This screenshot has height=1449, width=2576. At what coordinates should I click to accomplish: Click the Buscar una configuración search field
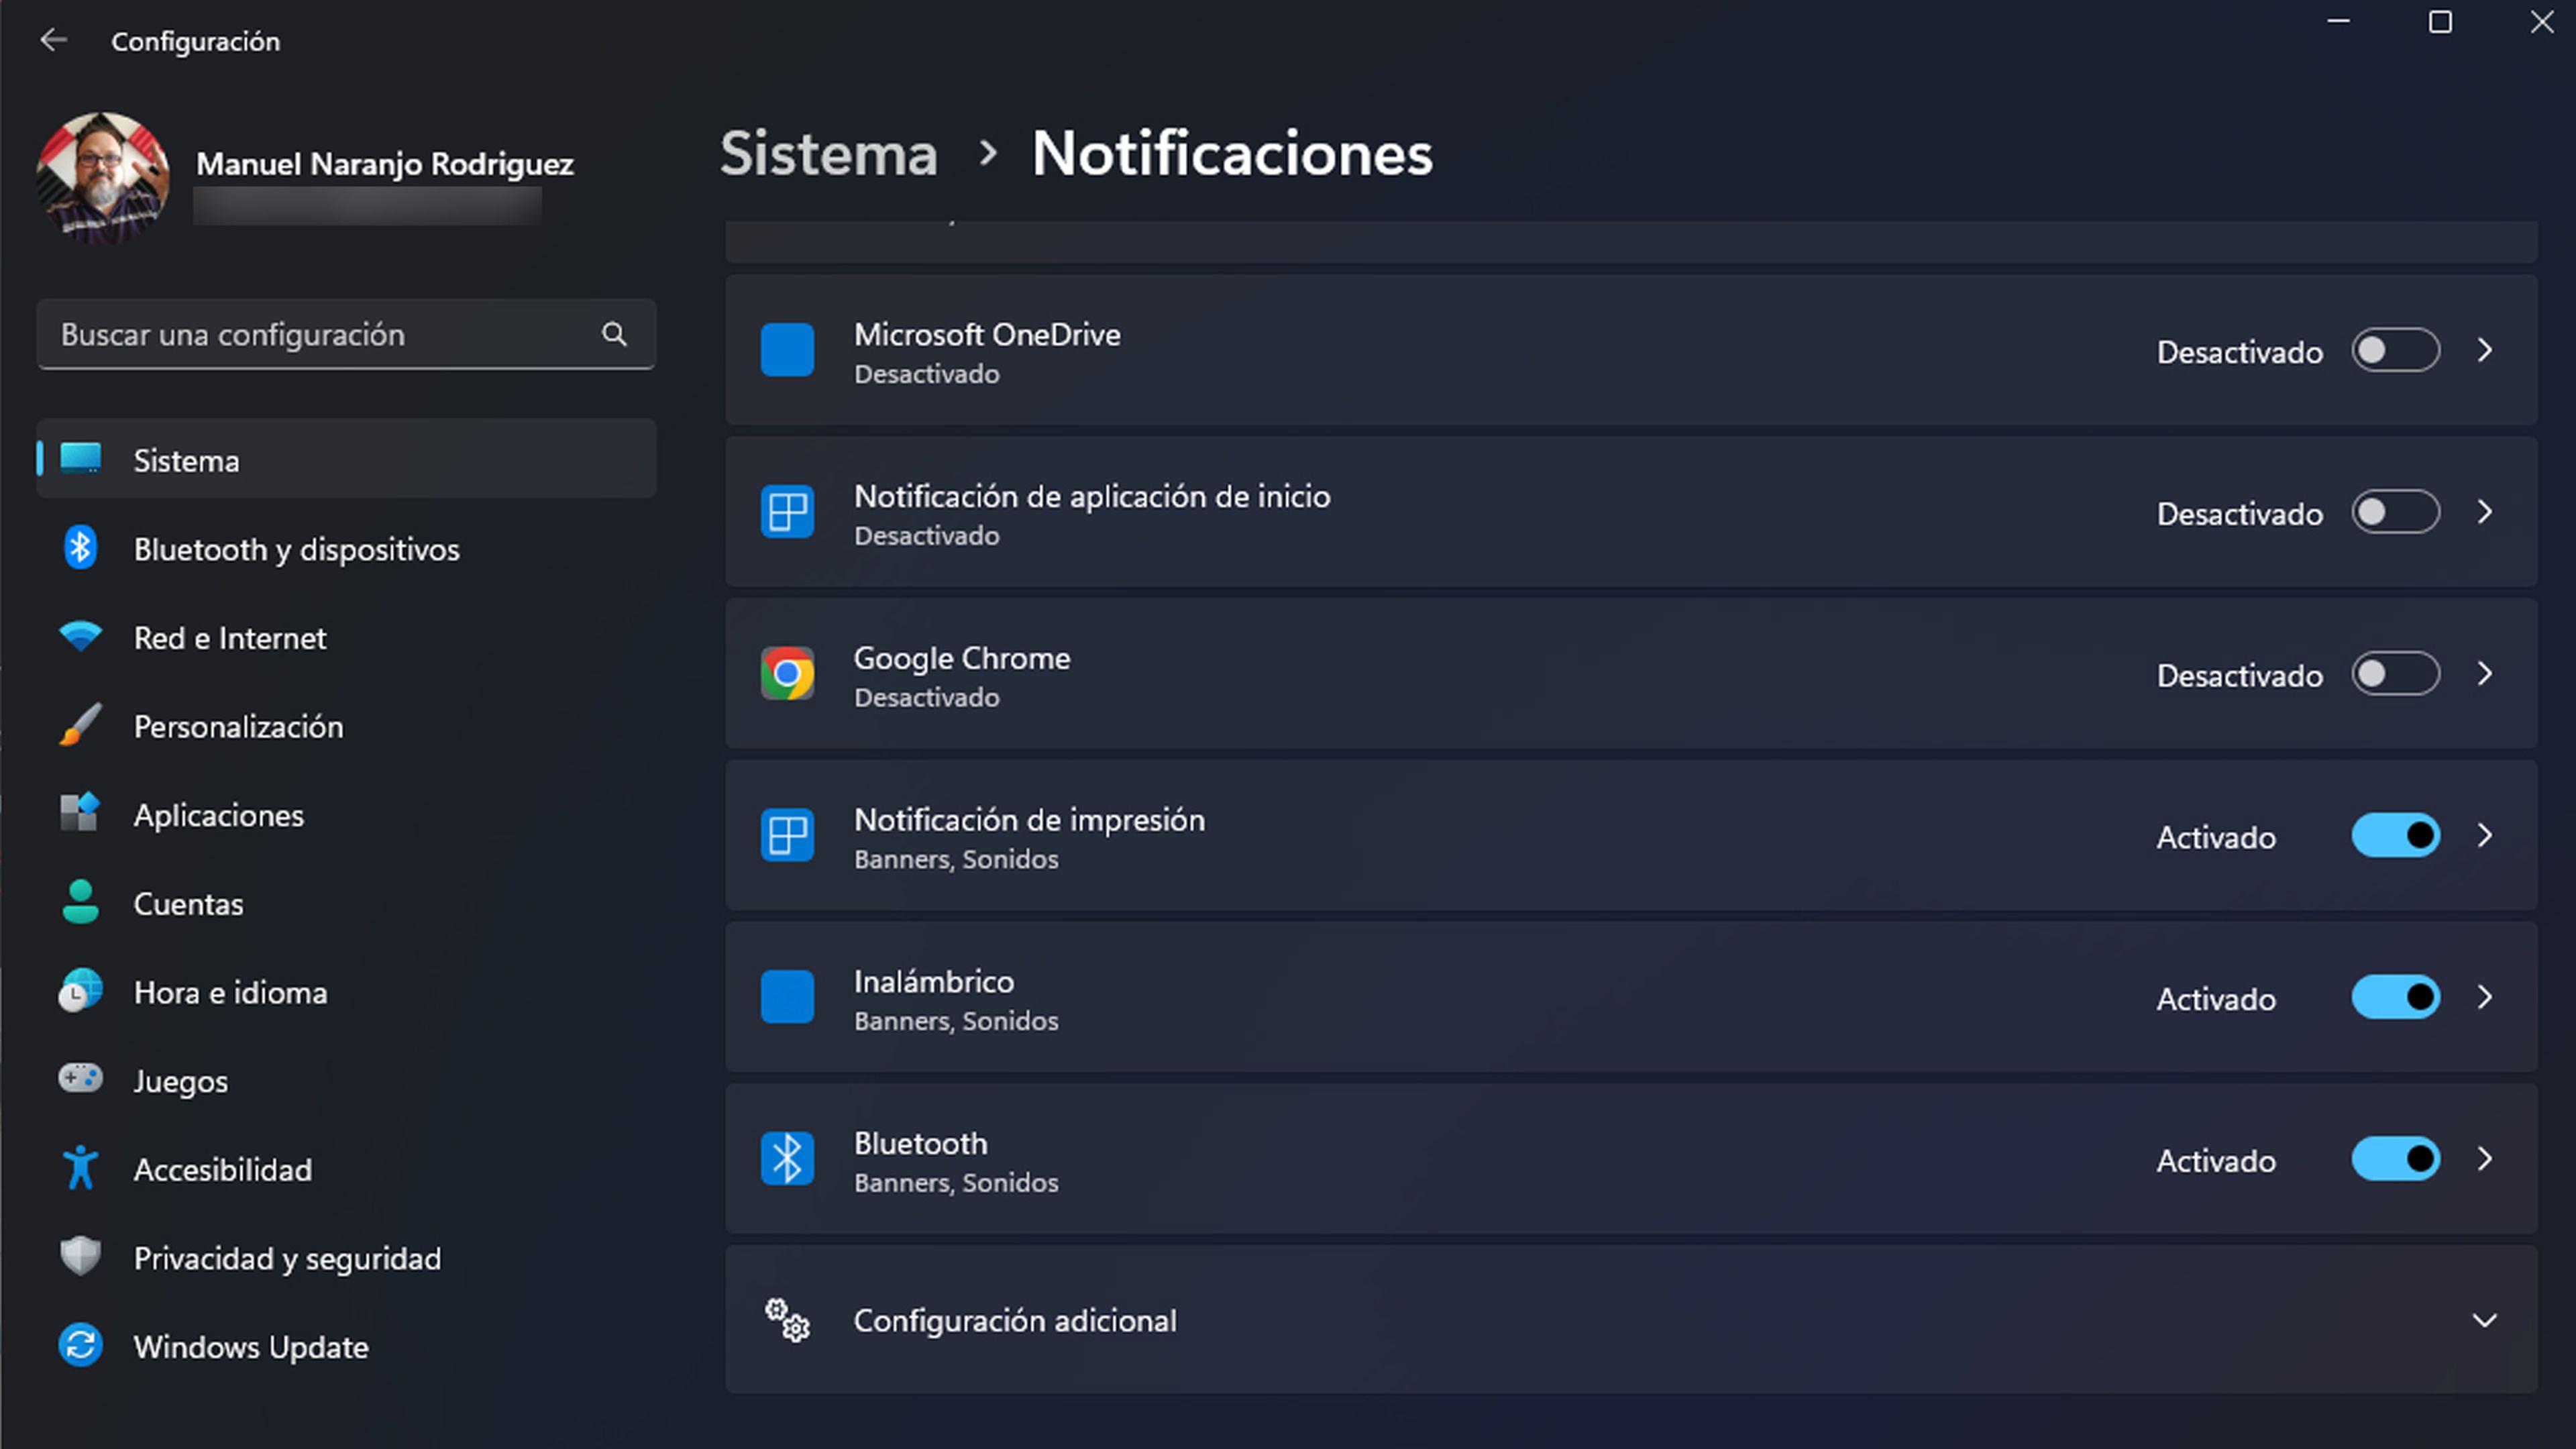pos(346,334)
